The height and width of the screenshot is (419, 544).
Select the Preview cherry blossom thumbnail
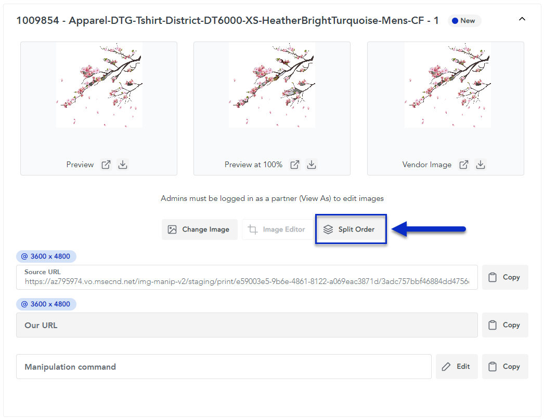[x=99, y=86]
